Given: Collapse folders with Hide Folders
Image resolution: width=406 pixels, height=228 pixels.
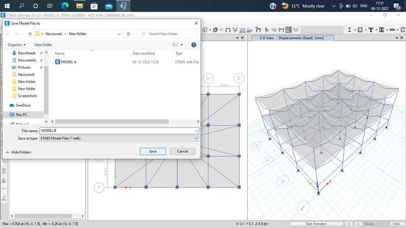Looking at the screenshot, I should pos(18,153).
